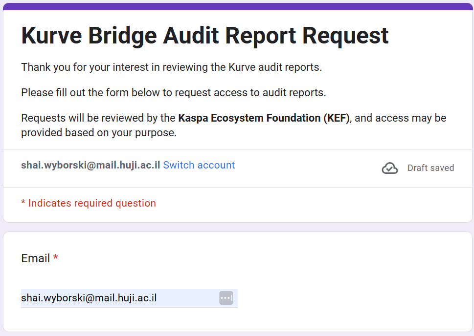Click bold "Kaspa Ecosystem Foundation (KEF)" text
The width and height of the screenshot is (474, 336).
pos(264,118)
